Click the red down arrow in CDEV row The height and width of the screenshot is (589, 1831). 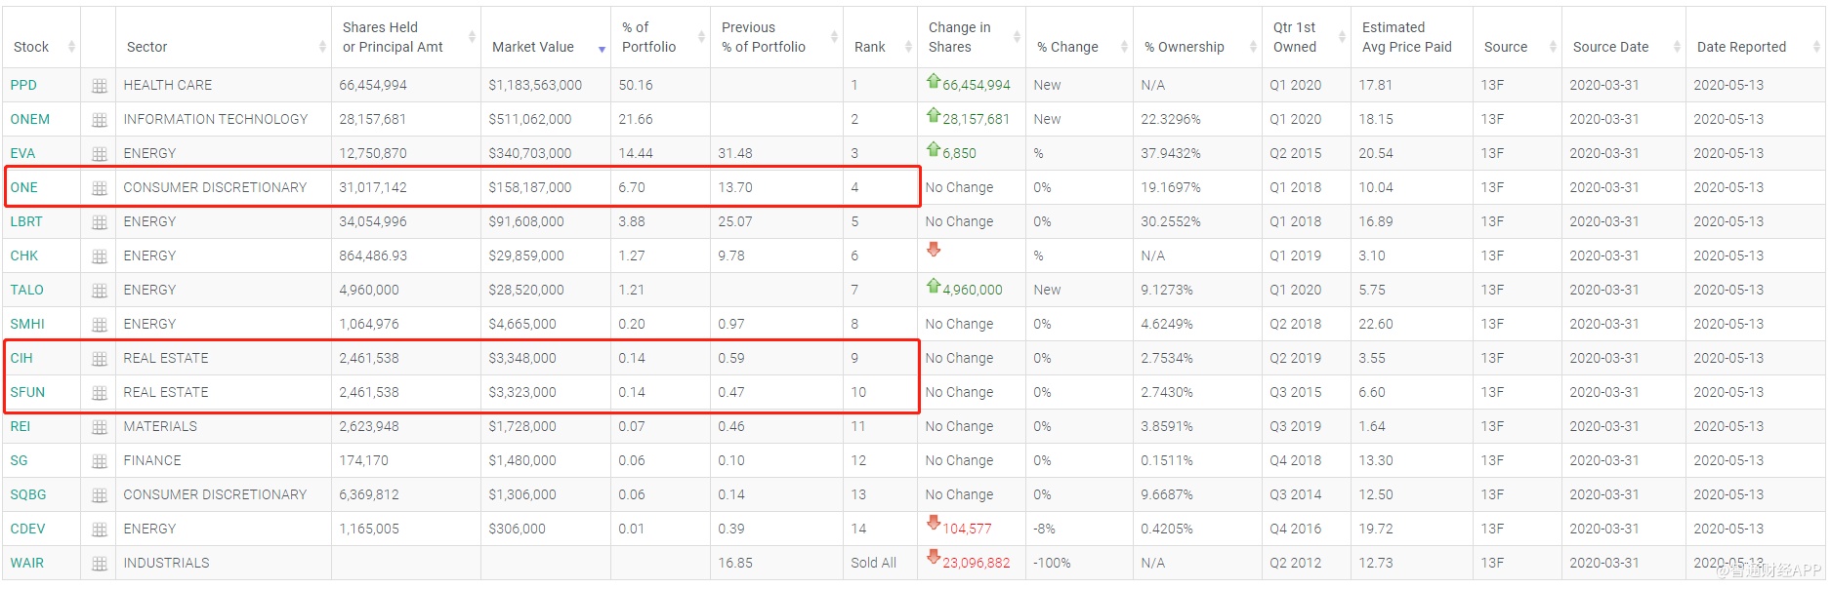coord(934,524)
